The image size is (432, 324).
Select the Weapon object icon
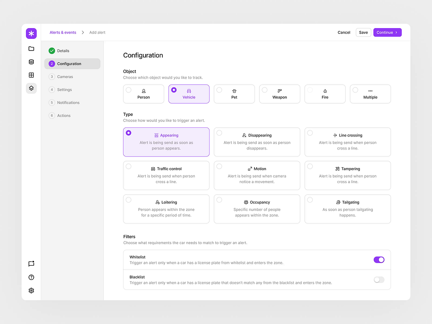[x=280, y=91]
